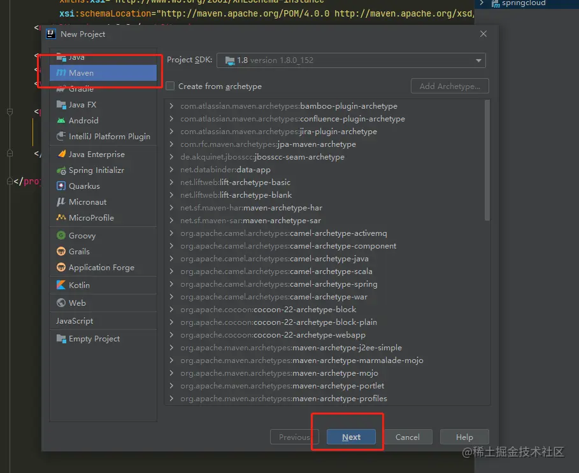Click the Previous button
This screenshot has width=579, height=473.
click(294, 437)
